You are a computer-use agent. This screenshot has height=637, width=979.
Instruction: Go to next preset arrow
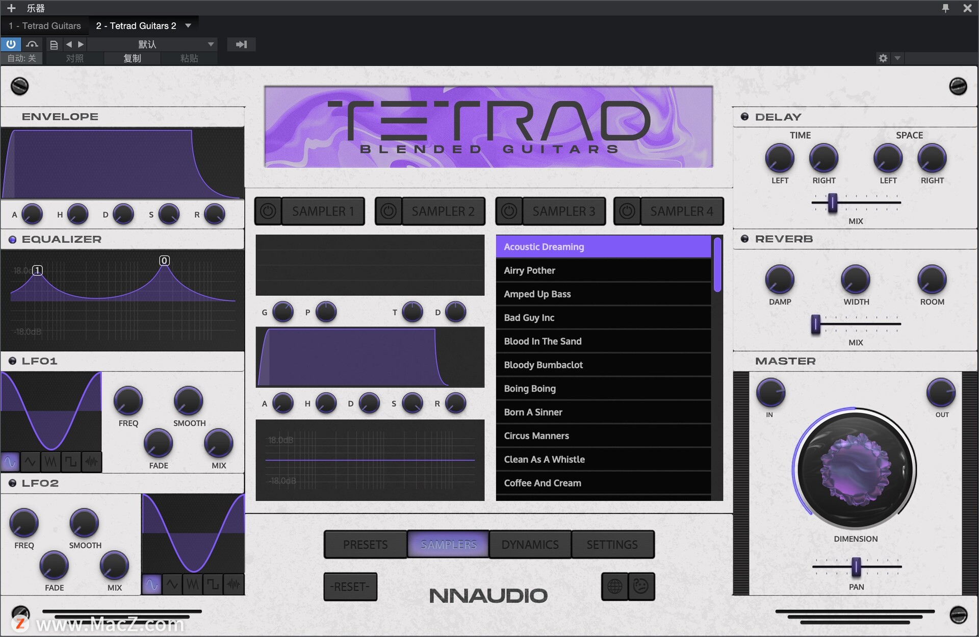(81, 44)
